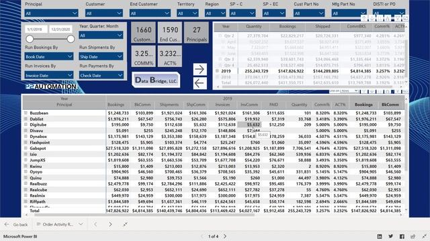Open the Principal filter dropdown
This screenshot has height=241, width=430.
pos(51,13)
